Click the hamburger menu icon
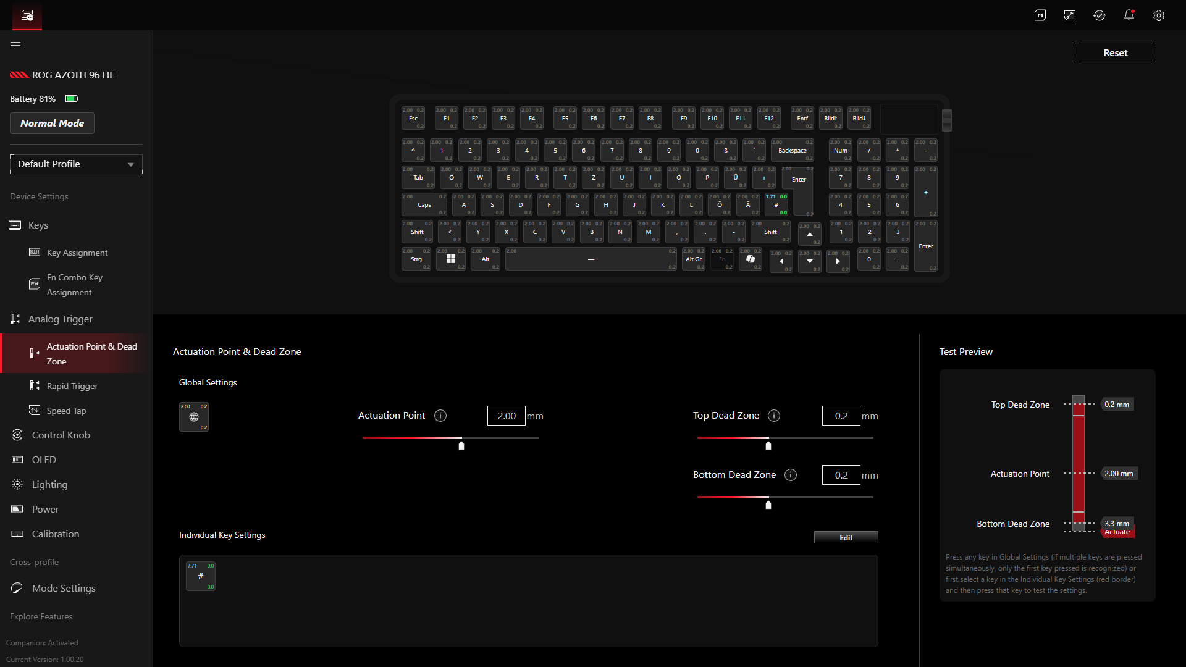Screen dimensions: 1186x667 pos(15,46)
